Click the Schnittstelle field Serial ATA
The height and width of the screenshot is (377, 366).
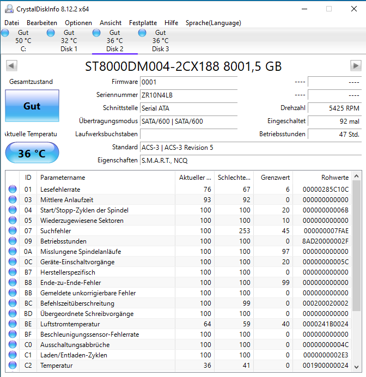(x=188, y=108)
